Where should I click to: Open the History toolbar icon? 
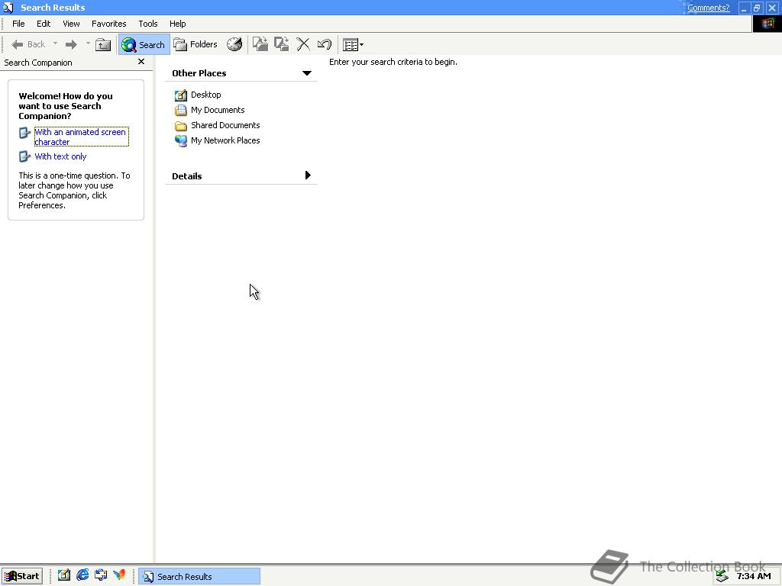coord(234,44)
